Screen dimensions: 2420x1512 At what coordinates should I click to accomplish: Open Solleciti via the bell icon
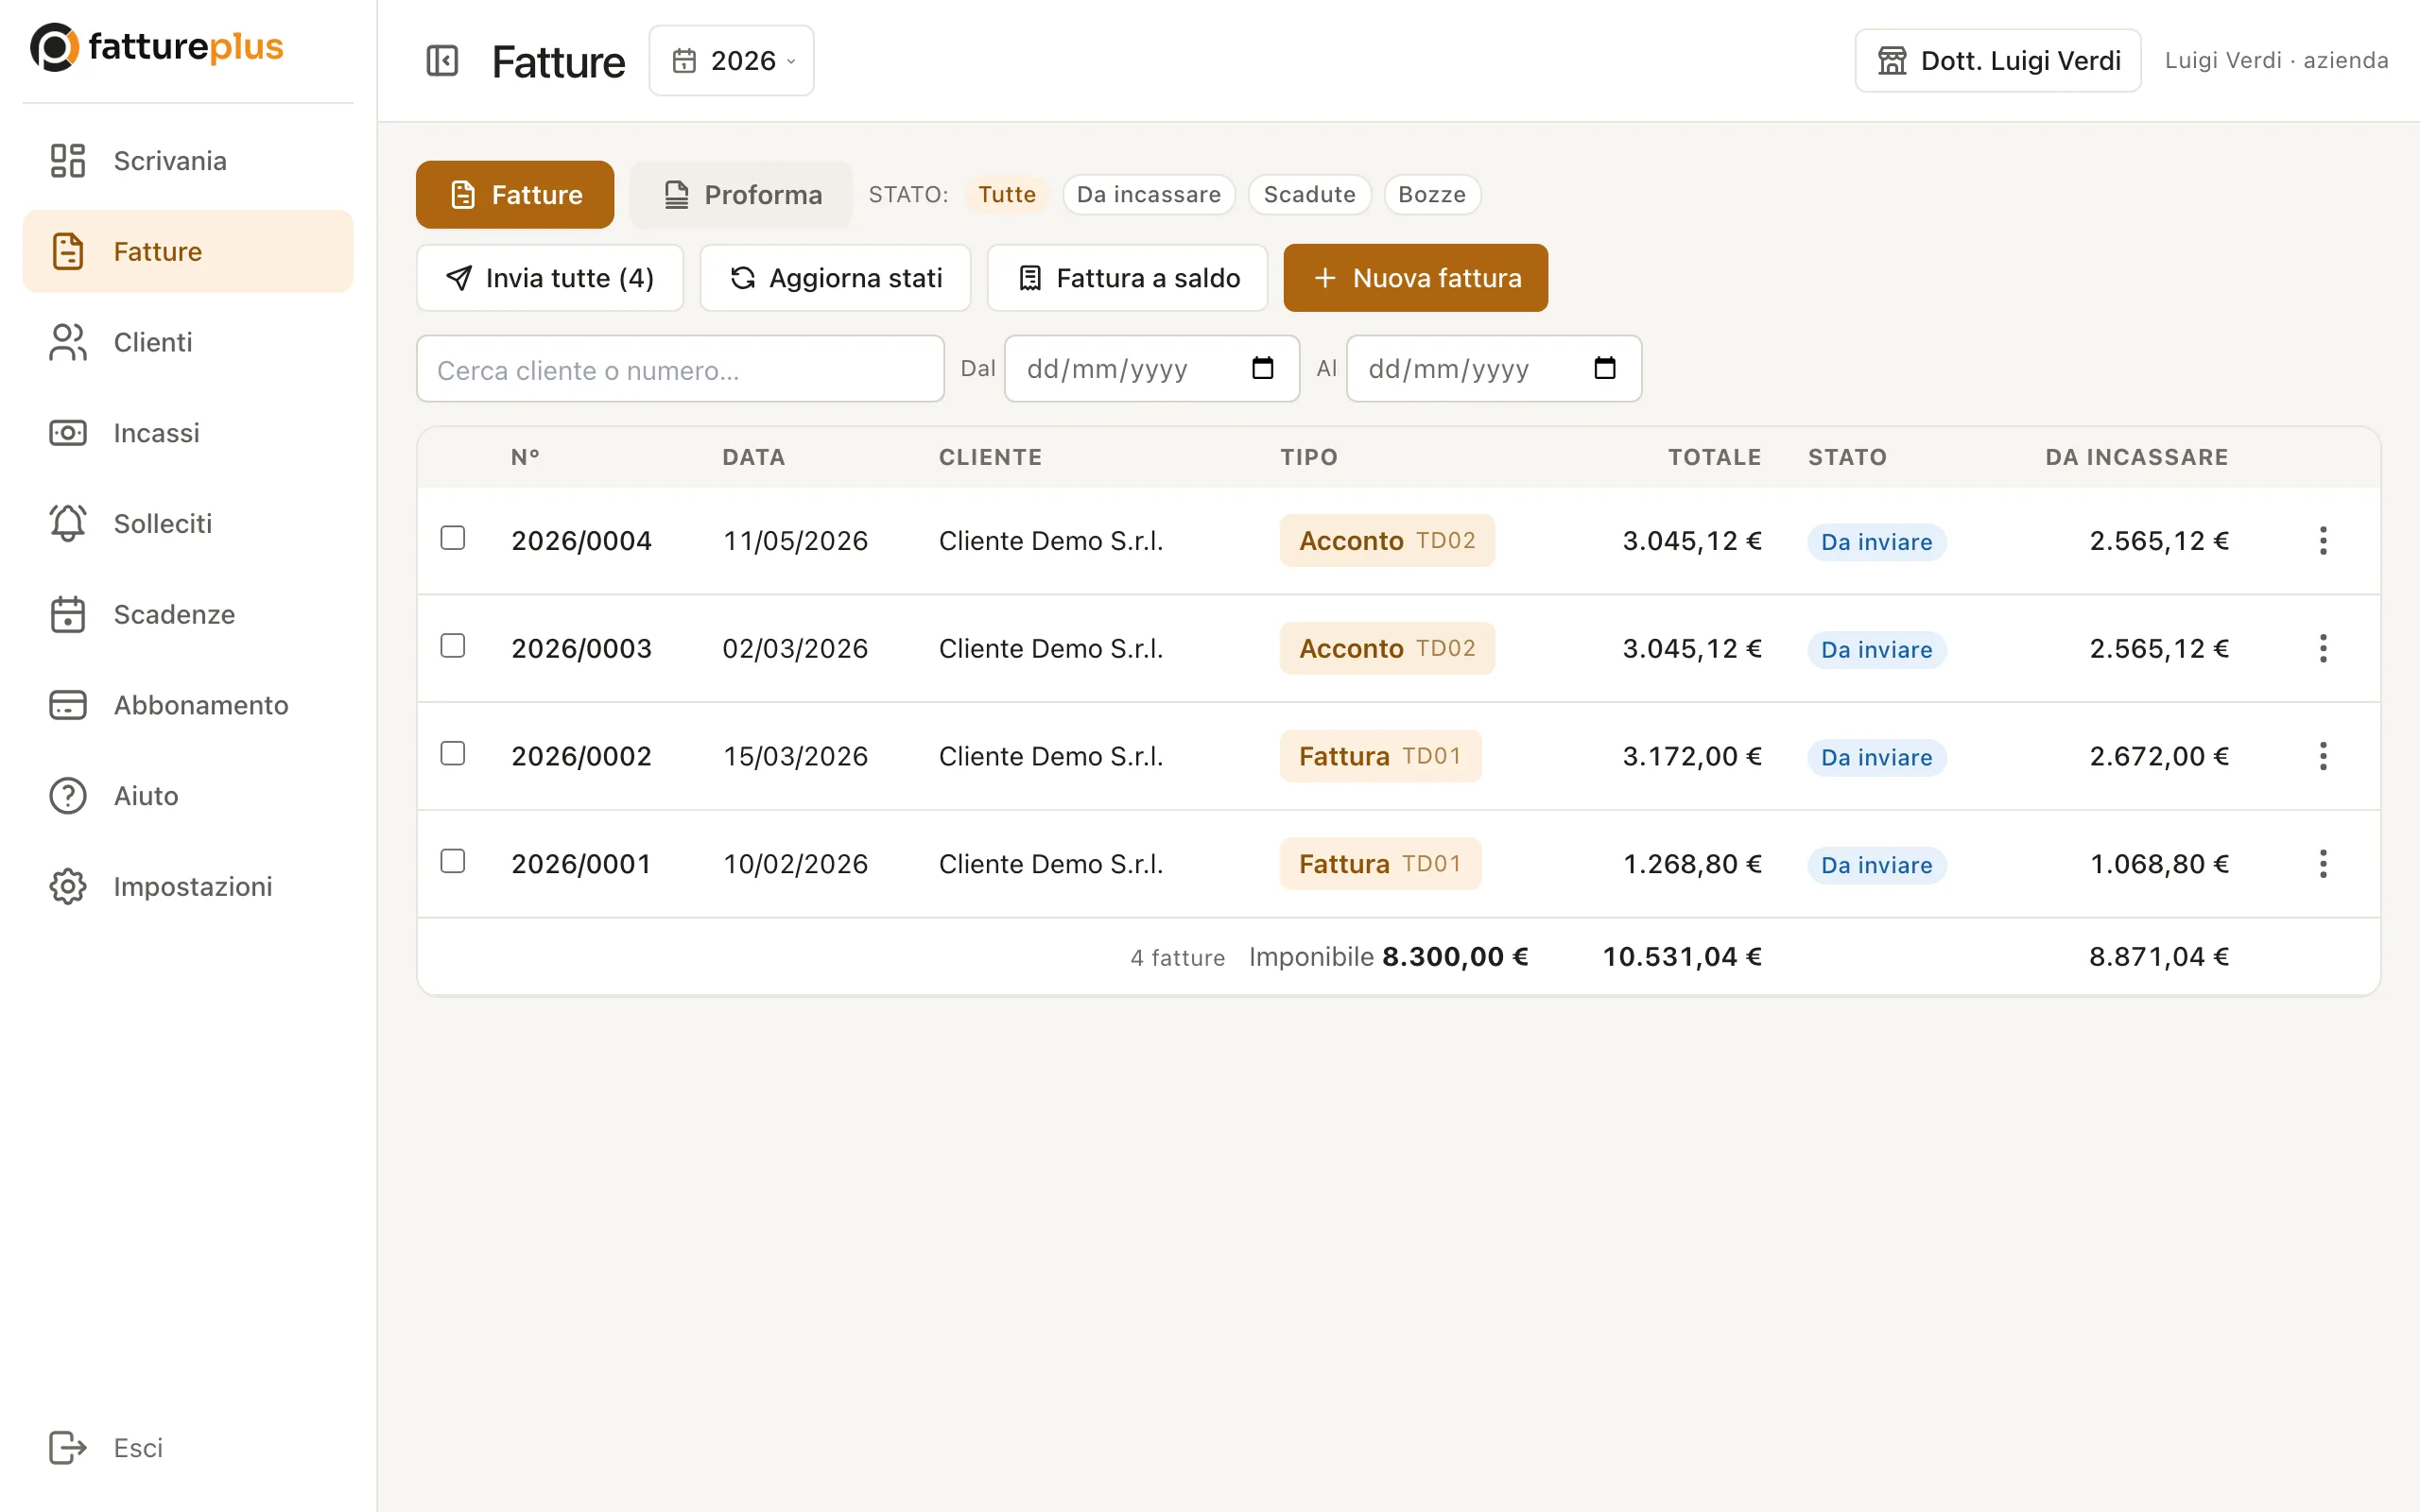[68, 523]
